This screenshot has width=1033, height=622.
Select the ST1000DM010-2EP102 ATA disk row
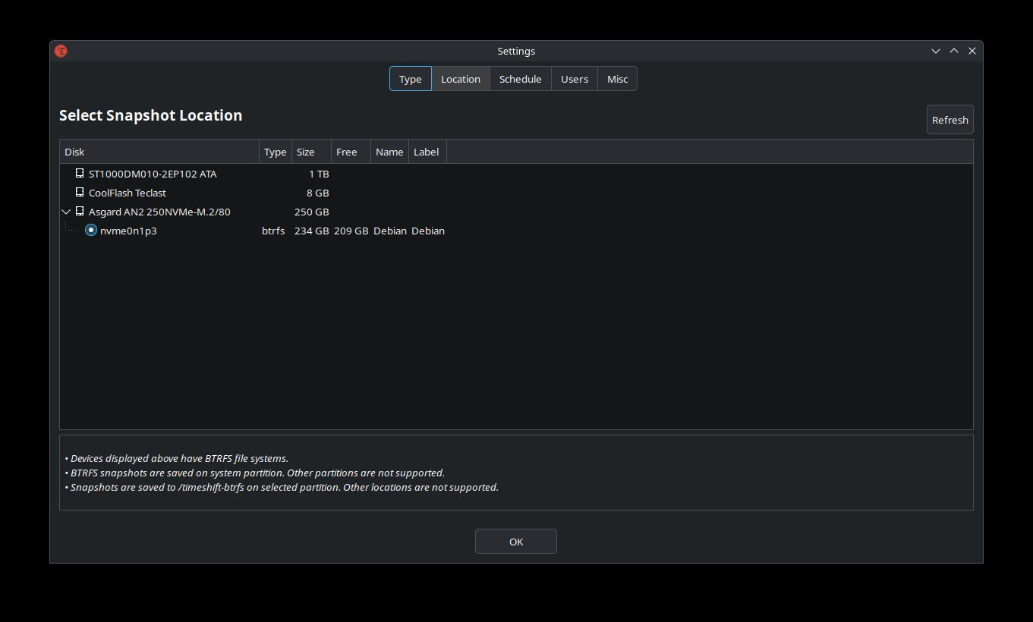(x=516, y=174)
